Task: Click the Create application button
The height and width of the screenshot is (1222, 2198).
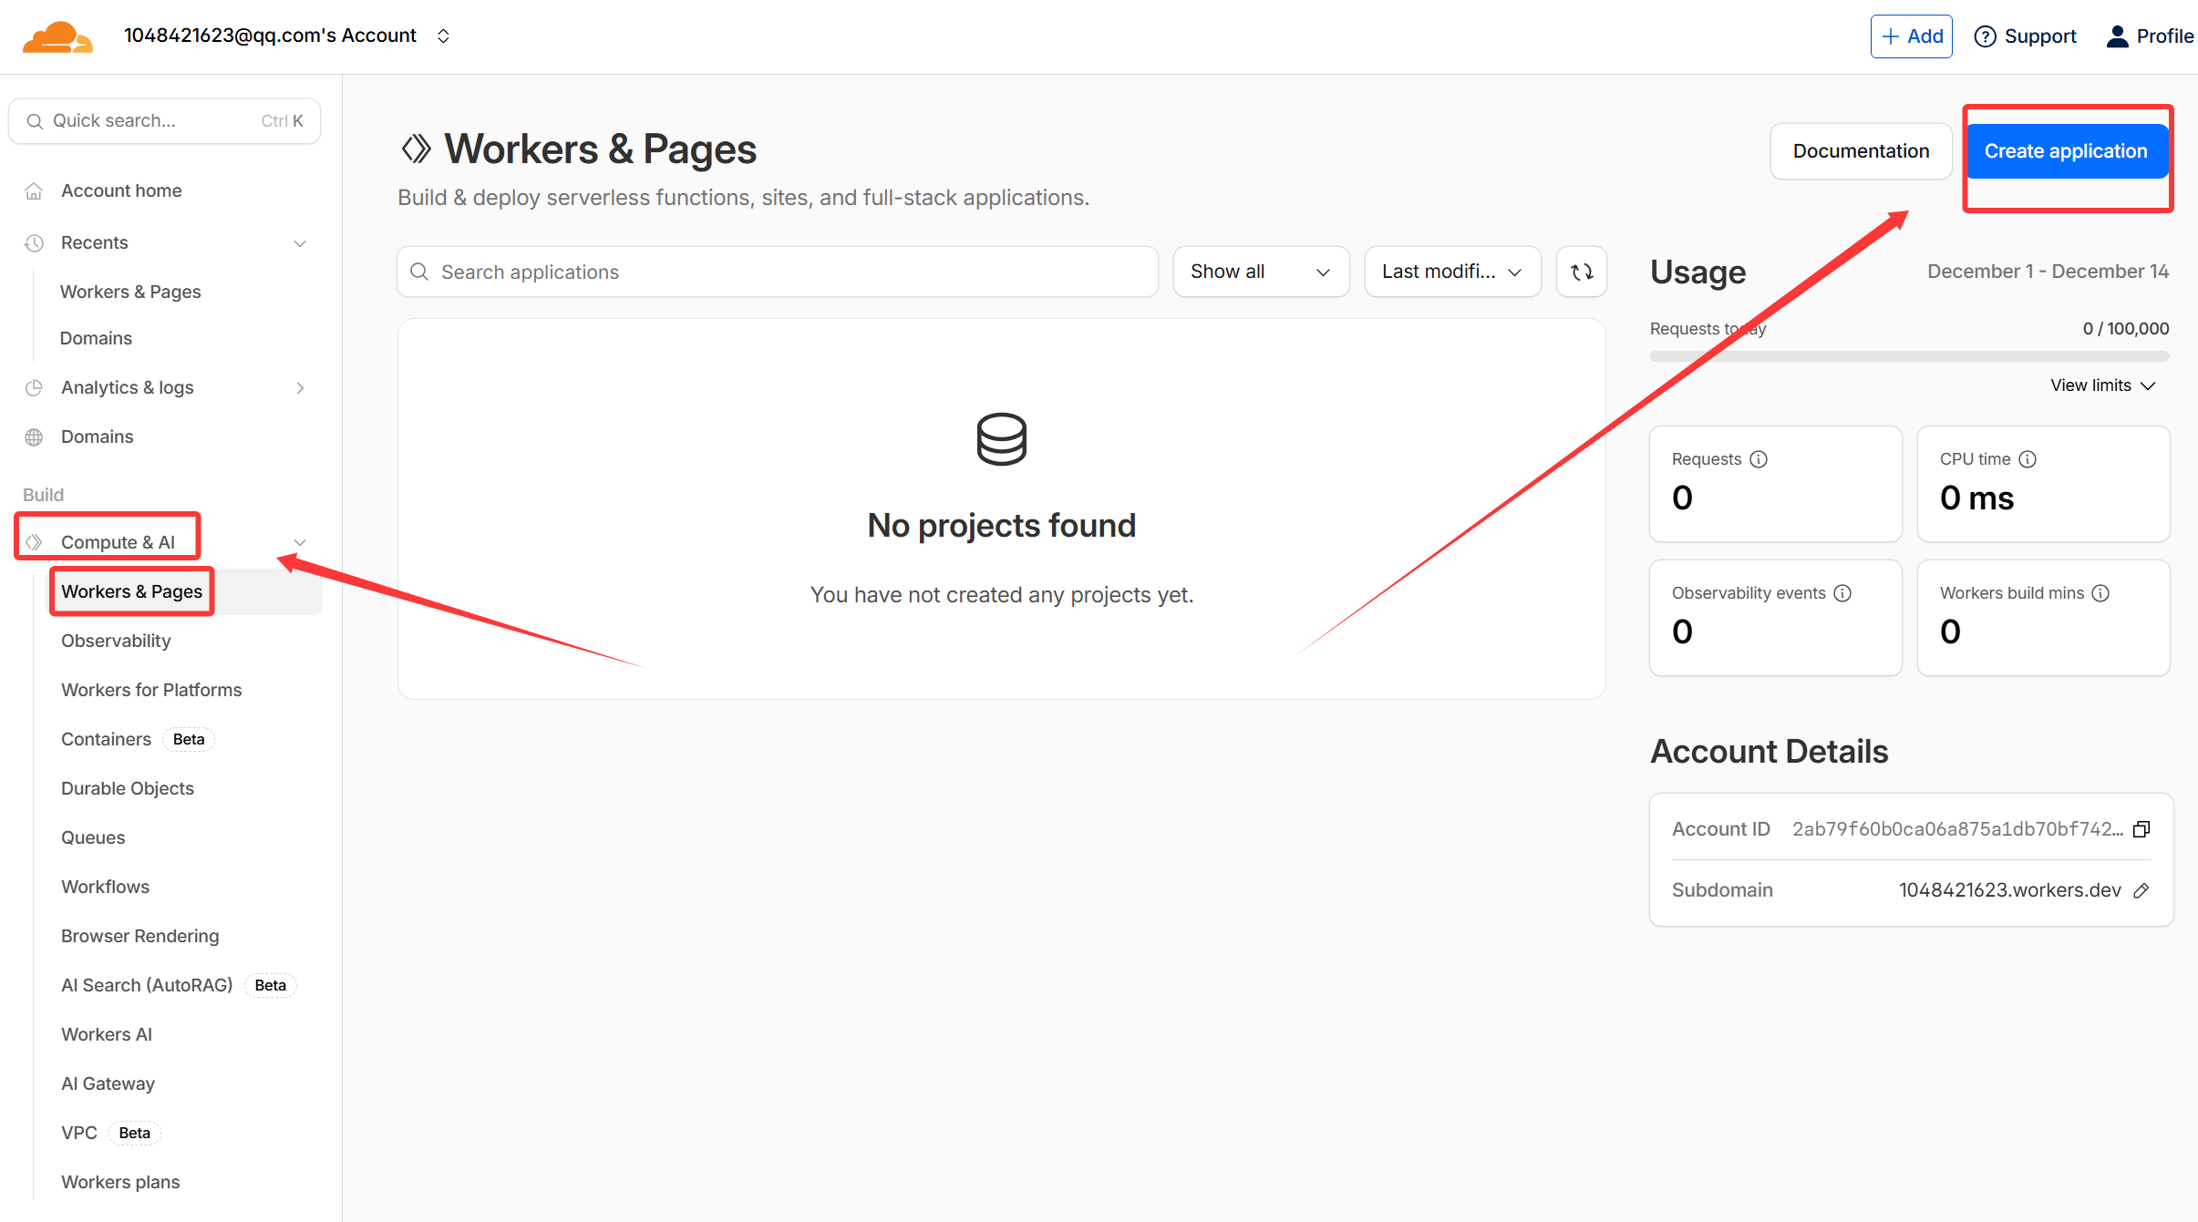Action: pos(2066,151)
